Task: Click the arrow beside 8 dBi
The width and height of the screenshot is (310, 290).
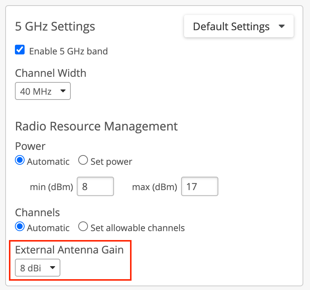Action: pyautogui.click(x=53, y=267)
